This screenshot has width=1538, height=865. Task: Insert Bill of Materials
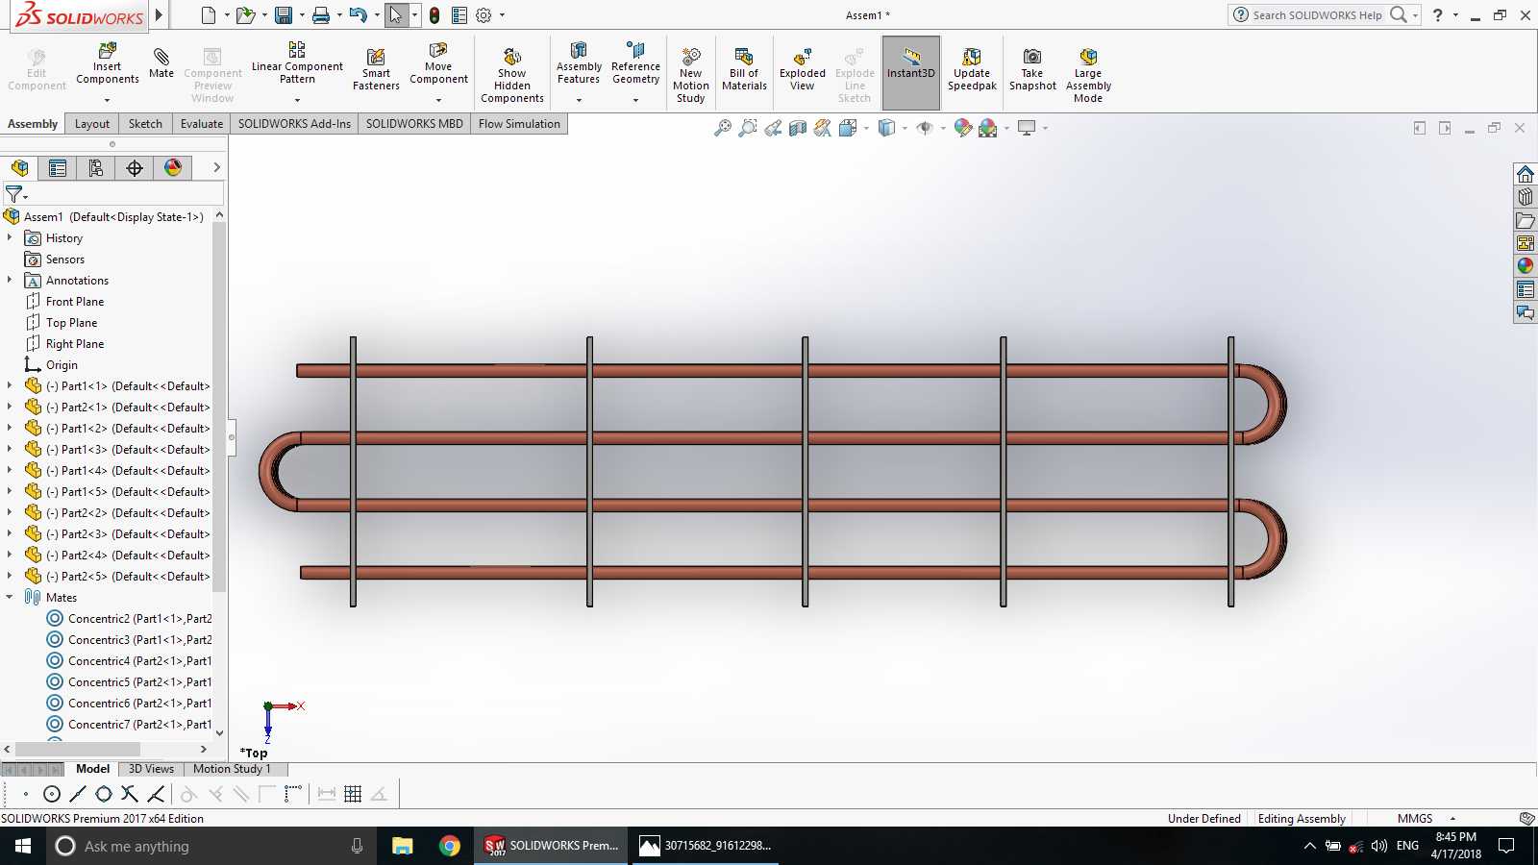744,69
